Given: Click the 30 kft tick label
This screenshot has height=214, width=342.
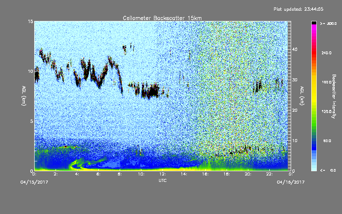Looking at the screenshot, I should [x=295, y=80].
